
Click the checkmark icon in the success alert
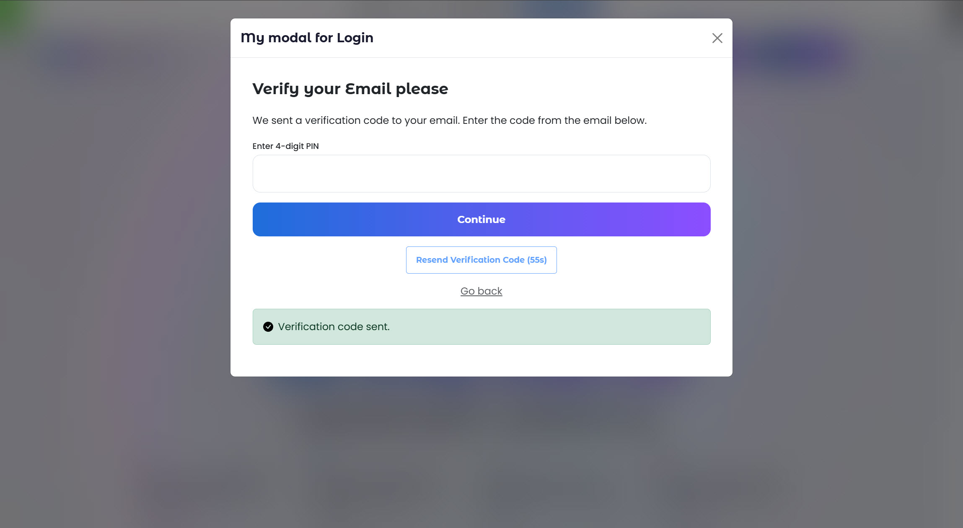coord(268,327)
